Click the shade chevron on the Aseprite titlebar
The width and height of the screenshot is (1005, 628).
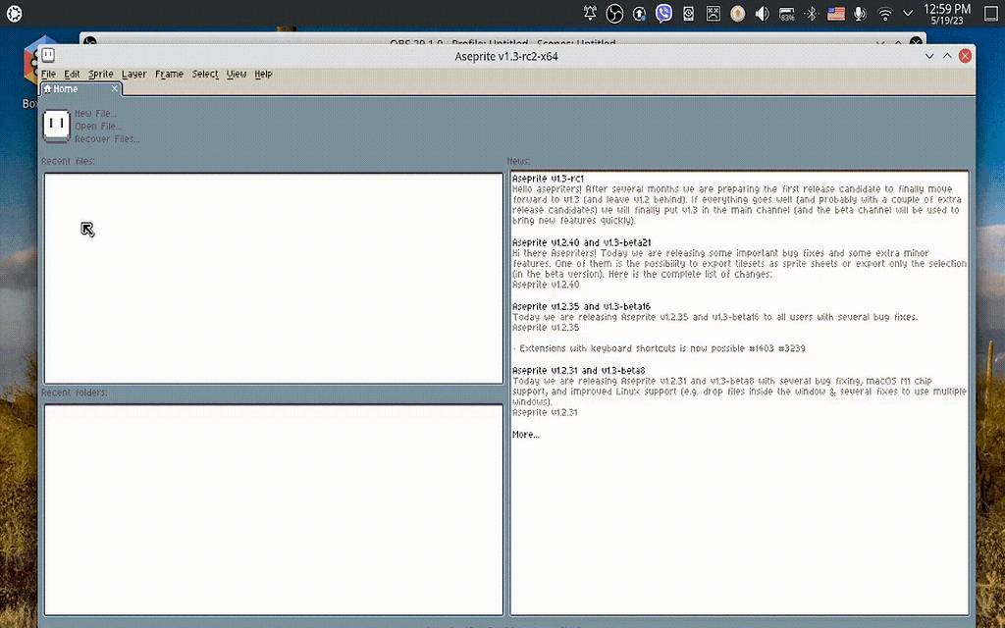[929, 56]
